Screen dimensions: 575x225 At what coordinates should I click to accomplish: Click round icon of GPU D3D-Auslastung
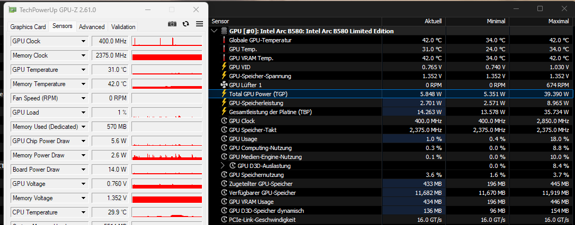[233, 166]
